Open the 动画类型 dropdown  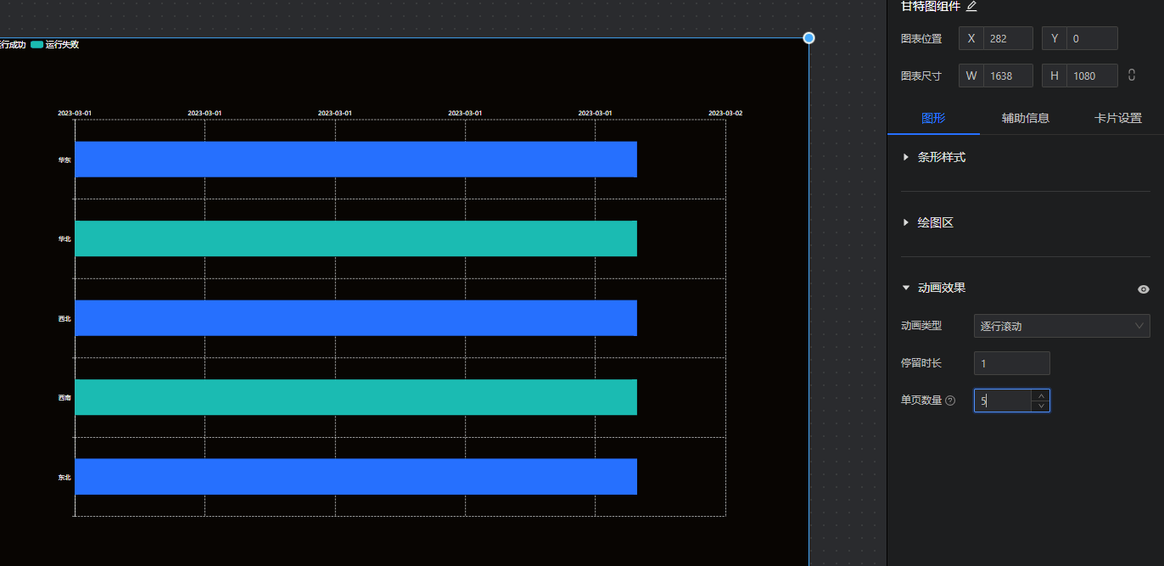tap(1061, 326)
